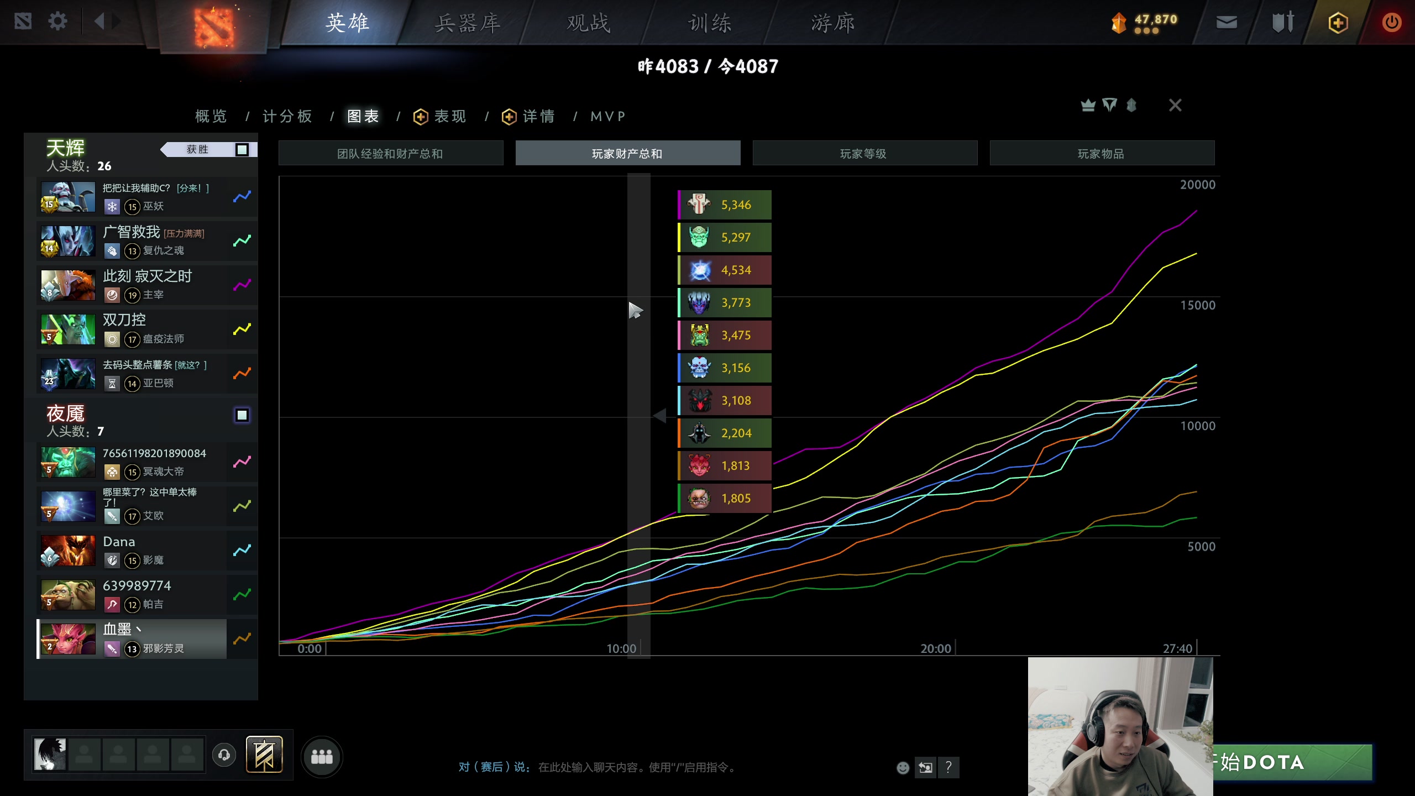
Task: Click the red power quit icon
Action: (1391, 22)
